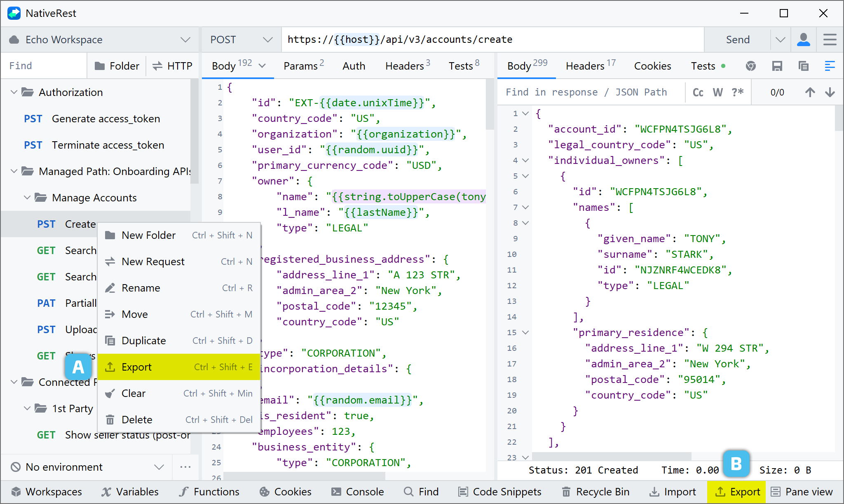Click the Send button

[737, 40]
